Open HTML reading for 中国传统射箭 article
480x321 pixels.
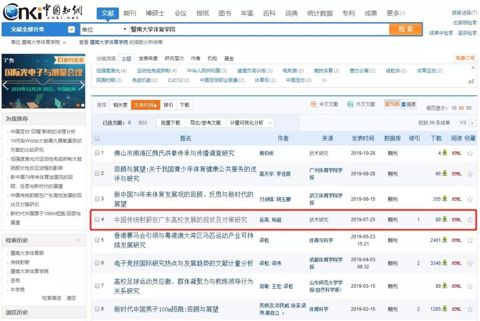point(456,219)
